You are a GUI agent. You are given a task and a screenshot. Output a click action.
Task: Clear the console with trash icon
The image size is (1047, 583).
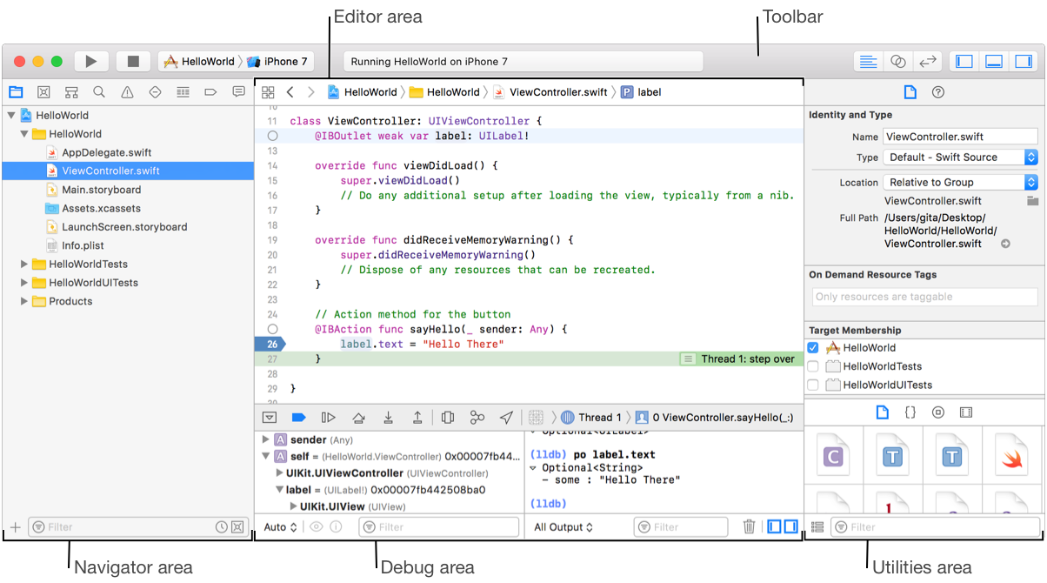pos(749,526)
